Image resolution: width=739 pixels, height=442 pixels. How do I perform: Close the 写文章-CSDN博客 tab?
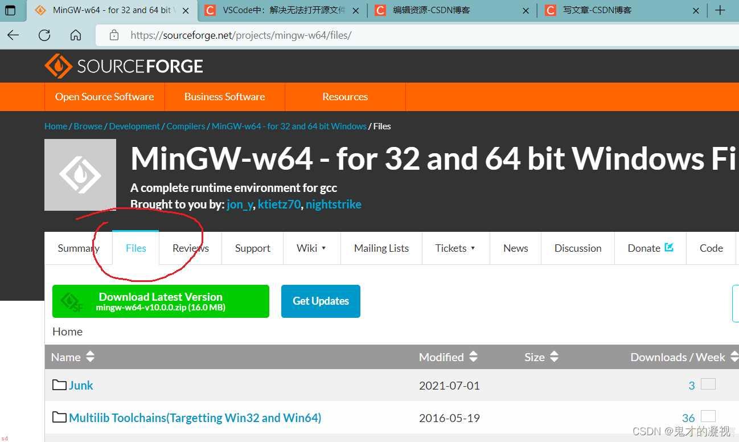(x=696, y=11)
